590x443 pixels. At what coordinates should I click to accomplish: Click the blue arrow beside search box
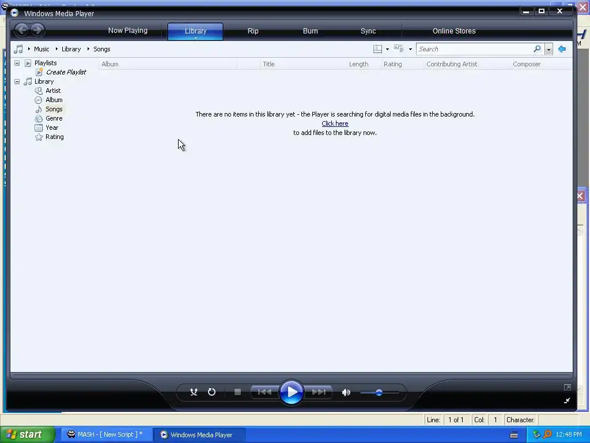[562, 49]
